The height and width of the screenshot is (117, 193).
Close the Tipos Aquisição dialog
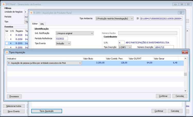pos(185,52)
